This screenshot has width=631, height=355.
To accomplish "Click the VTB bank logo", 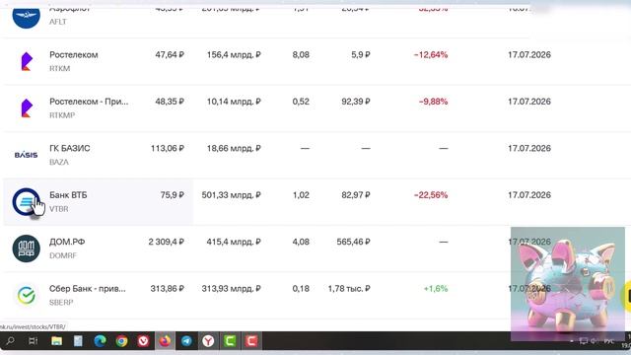I will (27, 201).
